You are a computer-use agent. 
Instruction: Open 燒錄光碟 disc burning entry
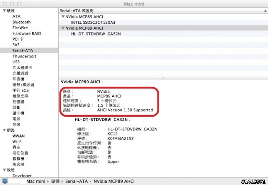coord(21,96)
